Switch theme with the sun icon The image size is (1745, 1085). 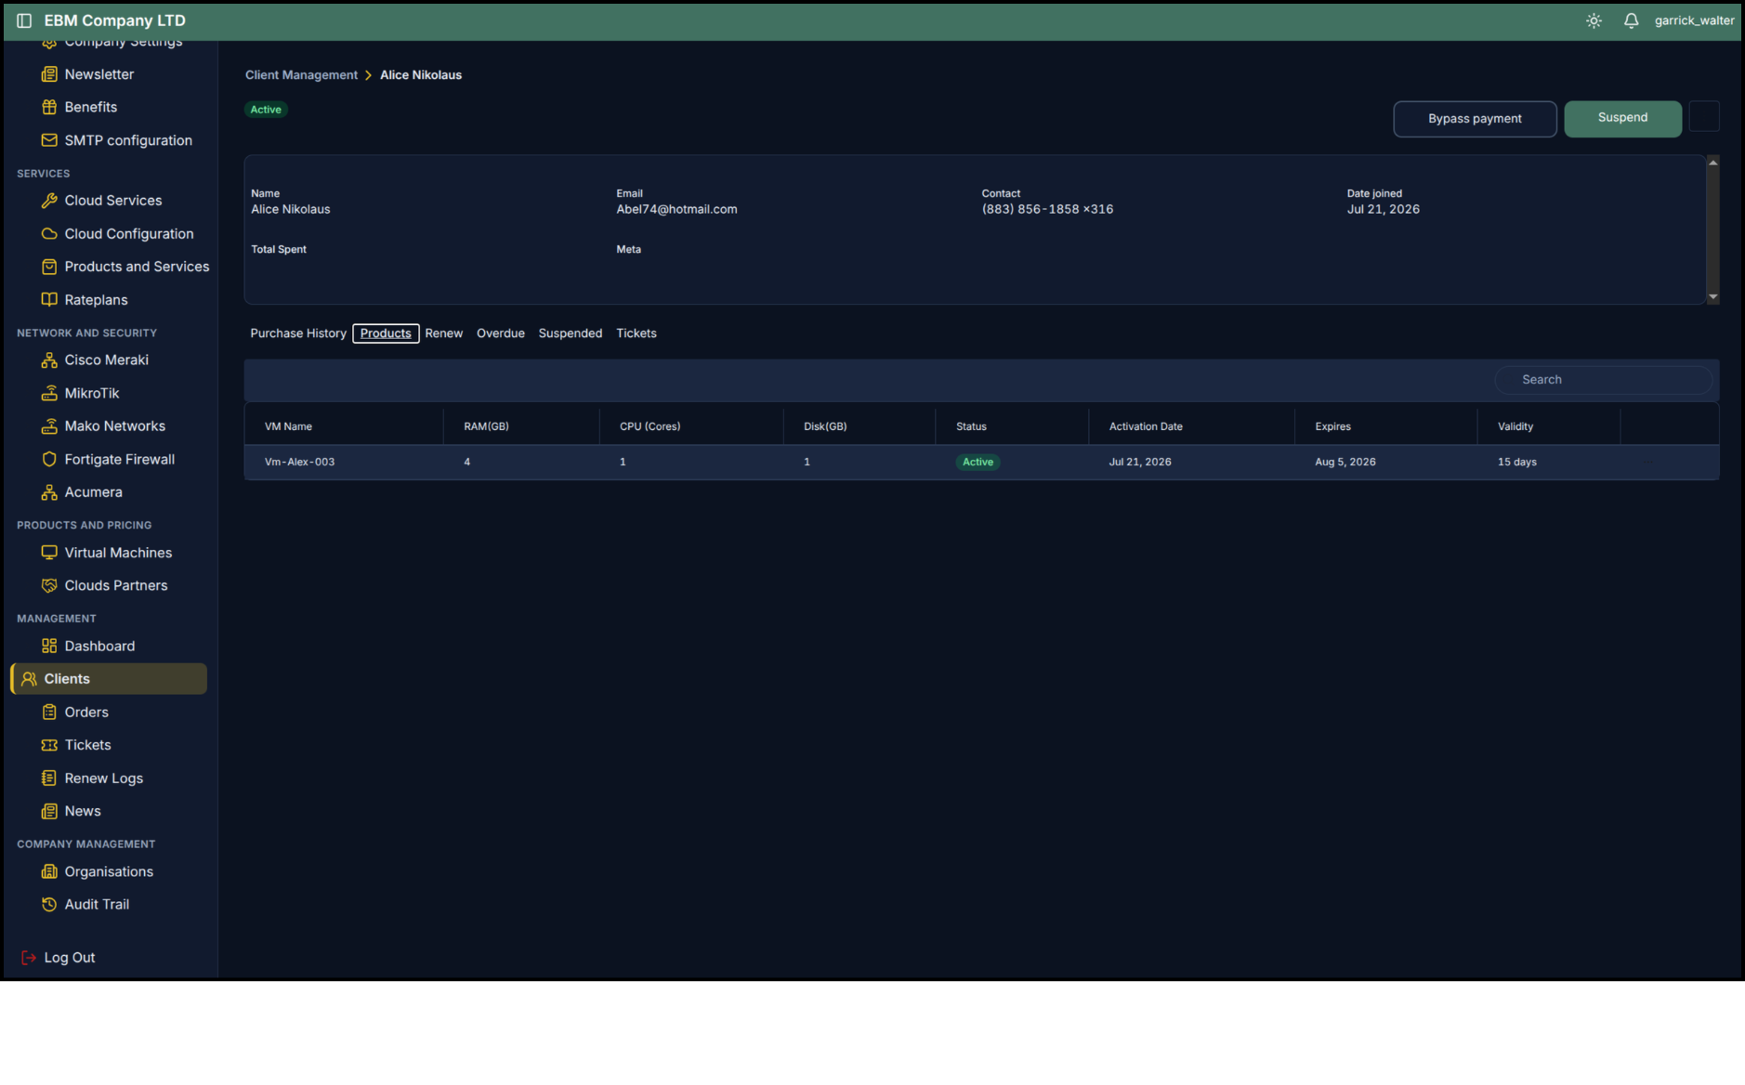1594,20
